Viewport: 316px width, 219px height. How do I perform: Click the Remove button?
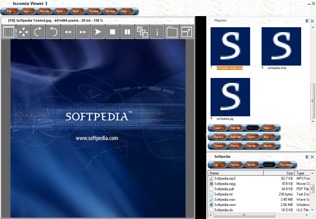[253, 128]
